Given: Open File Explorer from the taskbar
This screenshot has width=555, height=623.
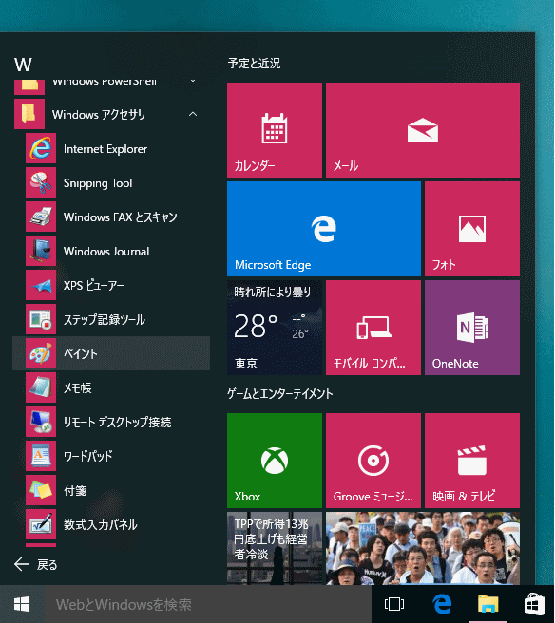Looking at the screenshot, I should click(x=488, y=604).
